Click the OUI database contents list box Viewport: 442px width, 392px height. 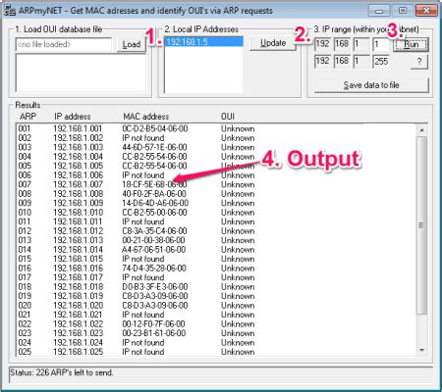(x=81, y=73)
